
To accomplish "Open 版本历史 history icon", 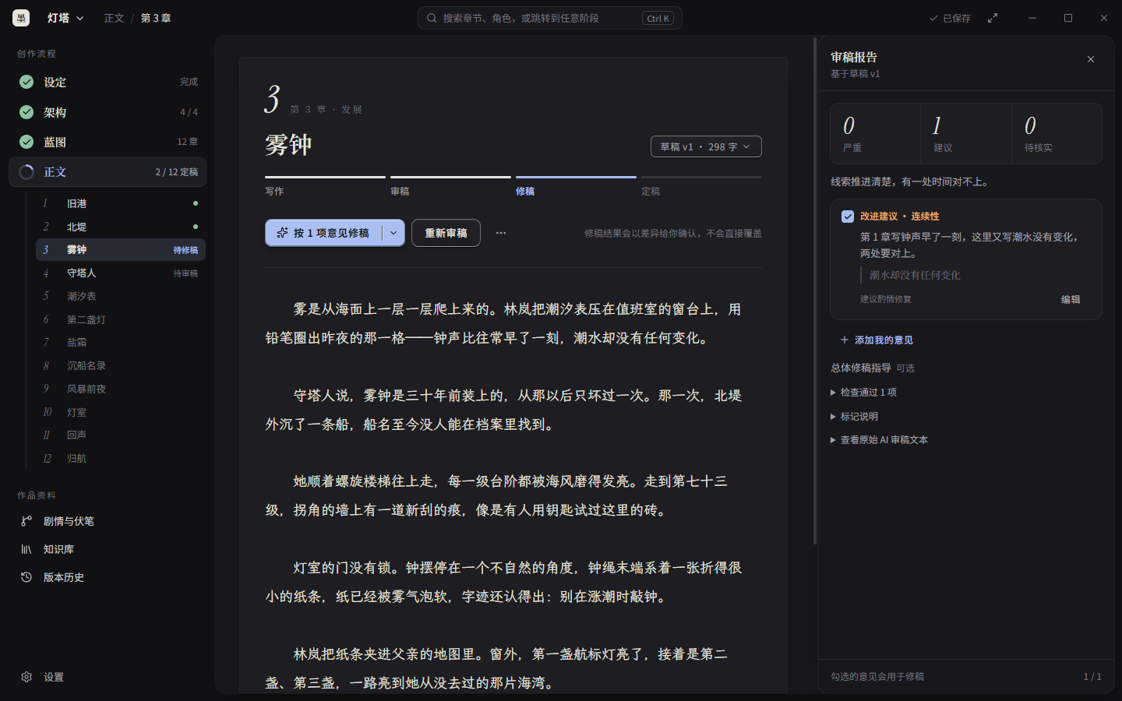I will (26, 577).
